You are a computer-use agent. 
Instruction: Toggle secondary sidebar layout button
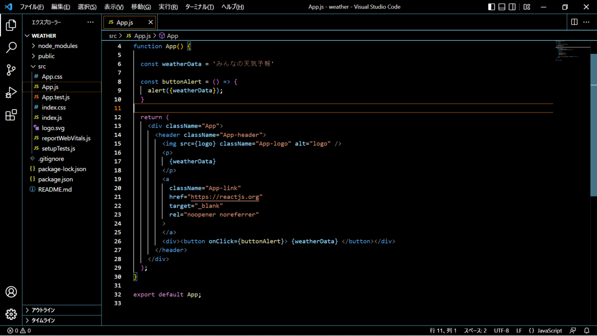(512, 7)
